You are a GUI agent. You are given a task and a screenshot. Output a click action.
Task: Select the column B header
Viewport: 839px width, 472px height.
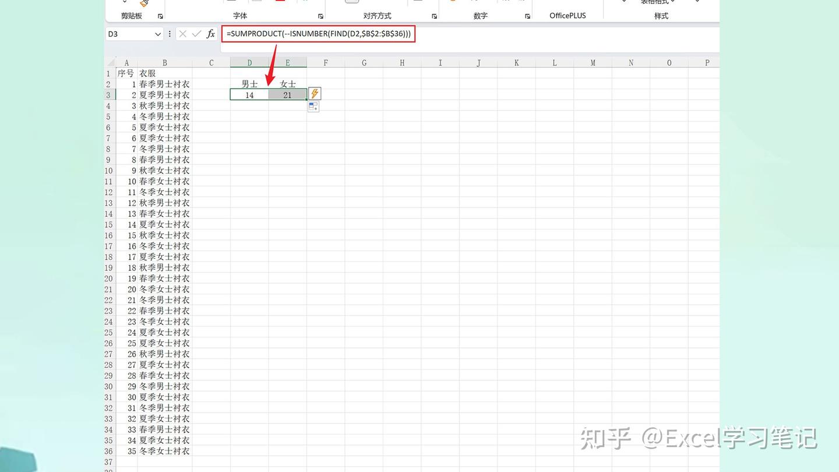coord(164,62)
